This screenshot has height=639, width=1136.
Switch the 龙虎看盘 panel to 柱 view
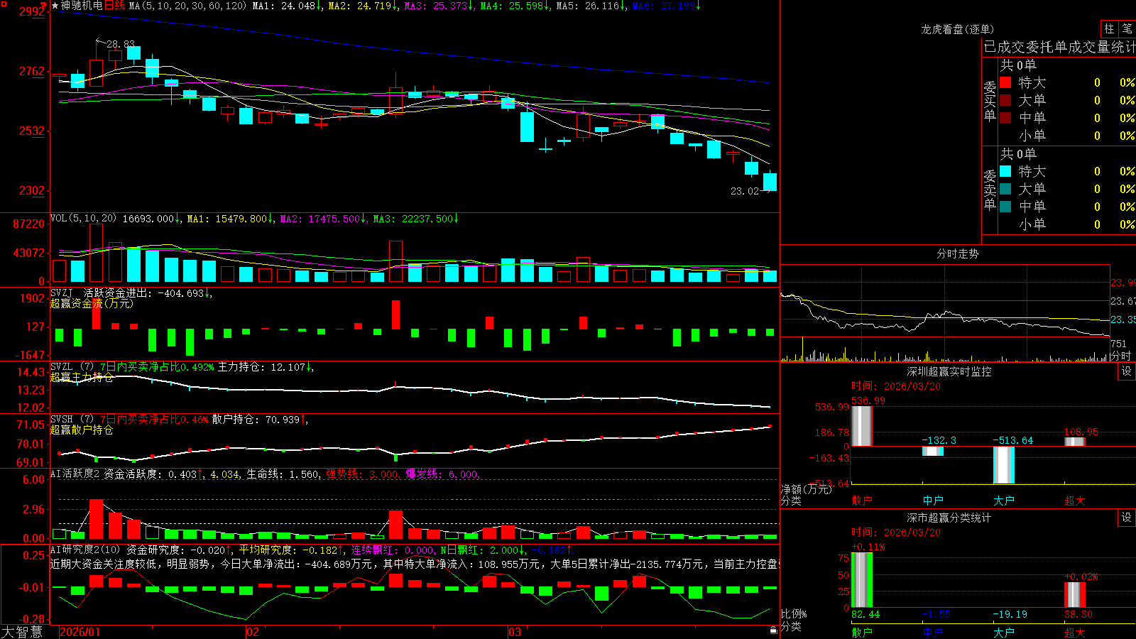[x=1109, y=28]
